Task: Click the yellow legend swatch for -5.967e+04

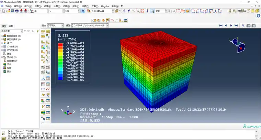Action: [x=60, y=54]
